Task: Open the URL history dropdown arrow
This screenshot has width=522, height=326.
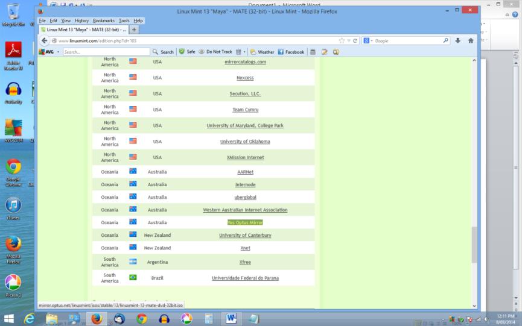Action: click(x=349, y=40)
